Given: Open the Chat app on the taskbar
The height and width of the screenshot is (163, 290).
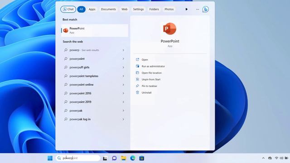Looking at the screenshot, I should [114, 158].
